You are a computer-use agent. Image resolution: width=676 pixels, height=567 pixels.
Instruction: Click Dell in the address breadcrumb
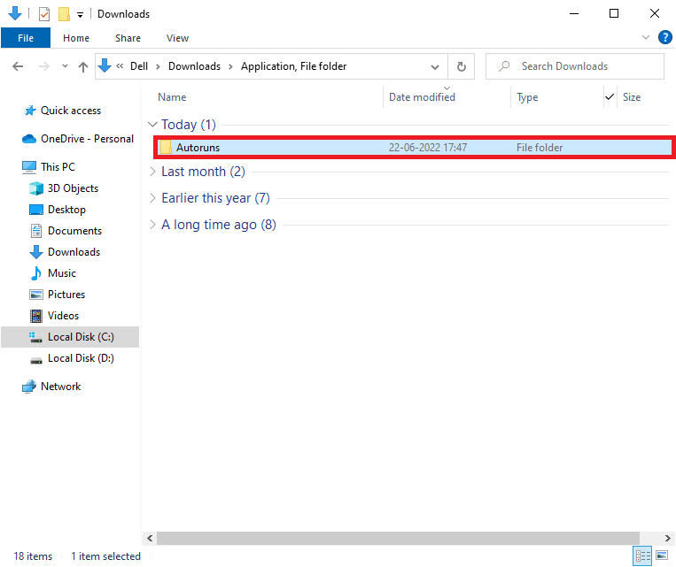coord(139,66)
